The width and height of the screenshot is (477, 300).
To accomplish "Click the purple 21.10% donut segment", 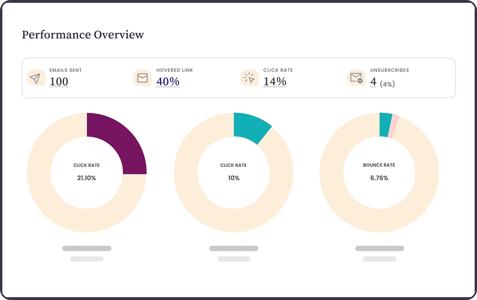I will (x=122, y=139).
